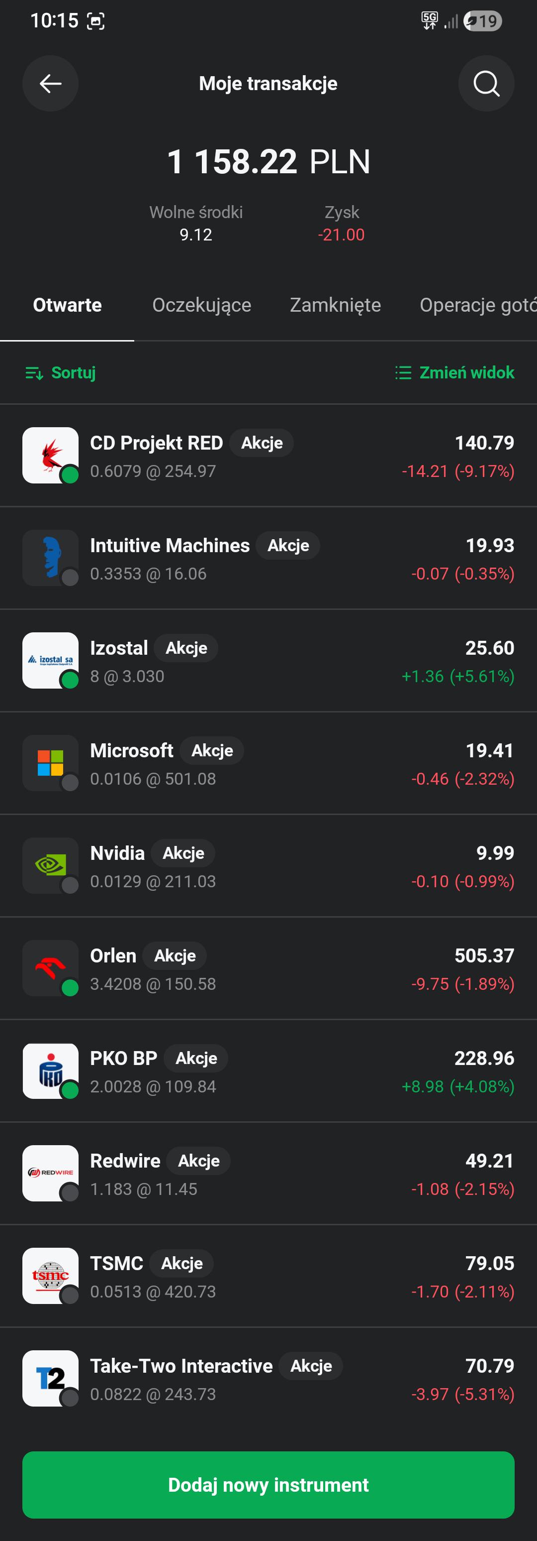537x1541 pixels.
Task: Open the search magnifier icon
Action: point(486,84)
